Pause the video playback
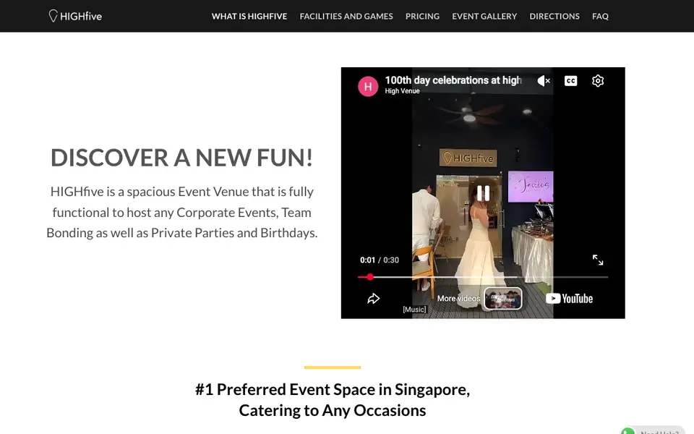694x434 pixels. (483, 193)
